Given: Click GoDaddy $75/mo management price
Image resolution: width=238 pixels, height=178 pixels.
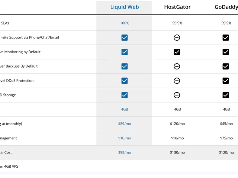Looking at the screenshot, I should pyautogui.click(x=226, y=138).
